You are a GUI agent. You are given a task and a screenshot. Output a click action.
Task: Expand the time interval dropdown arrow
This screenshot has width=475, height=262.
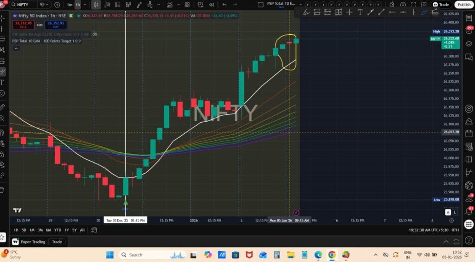pos(85,5)
